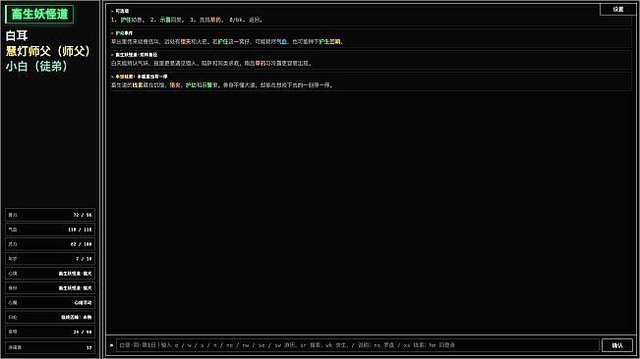Click the third log section header

pyautogui.click(x=136, y=55)
